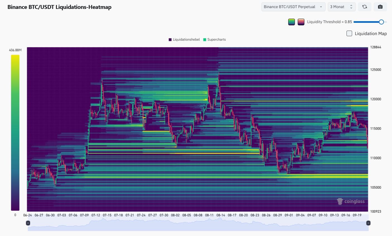
Task: Click the refresh icon button
Action: click(x=365, y=7)
